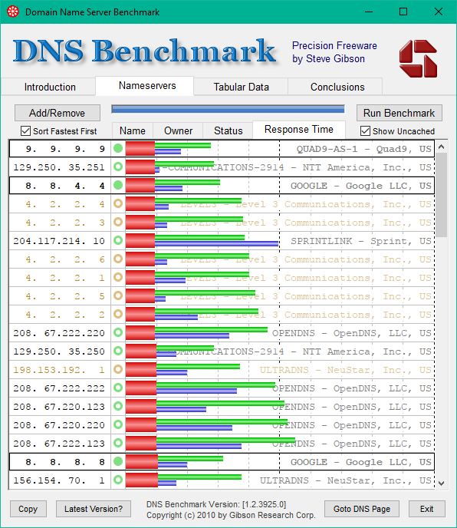Select the 204.117.214.10 IP address

point(60,240)
